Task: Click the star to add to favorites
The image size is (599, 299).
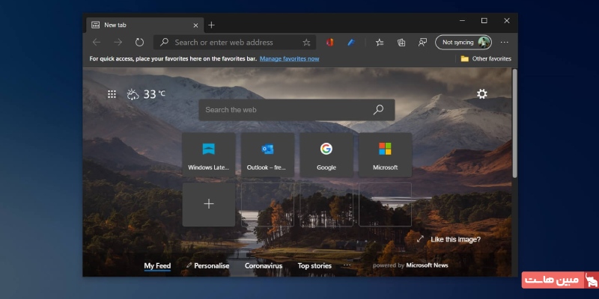Action: point(306,43)
